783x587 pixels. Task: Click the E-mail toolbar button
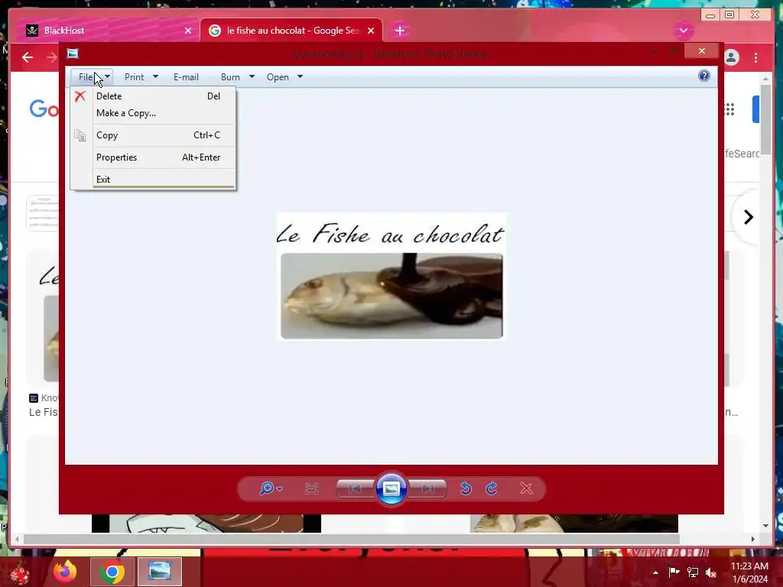click(x=186, y=77)
